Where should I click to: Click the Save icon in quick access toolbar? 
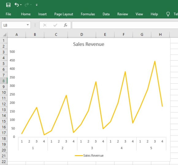click(x=8, y=5)
